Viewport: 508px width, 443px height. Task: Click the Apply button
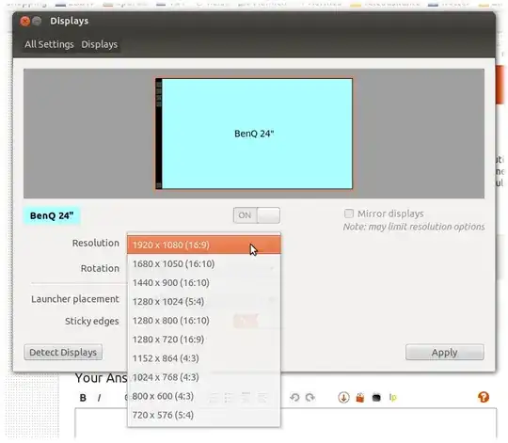445,352
